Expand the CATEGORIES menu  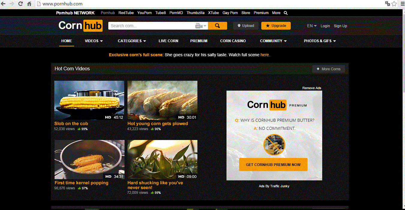coord(132,41)
